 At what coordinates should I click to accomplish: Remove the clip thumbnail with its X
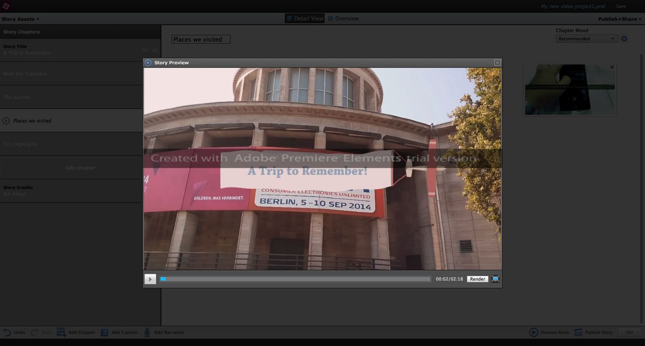pos(612,67)
